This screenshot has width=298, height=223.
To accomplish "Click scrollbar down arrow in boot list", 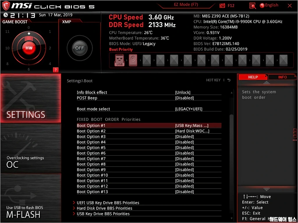I will [231, 219].
